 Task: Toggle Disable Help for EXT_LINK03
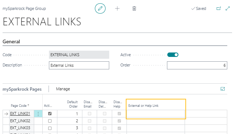[x=119, y=128]
